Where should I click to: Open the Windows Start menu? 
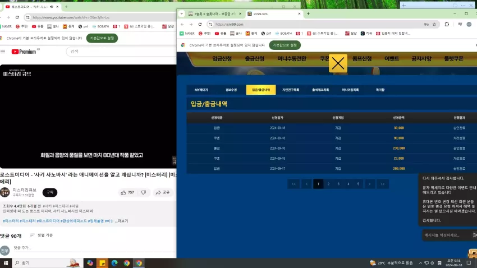click(6, 263)
